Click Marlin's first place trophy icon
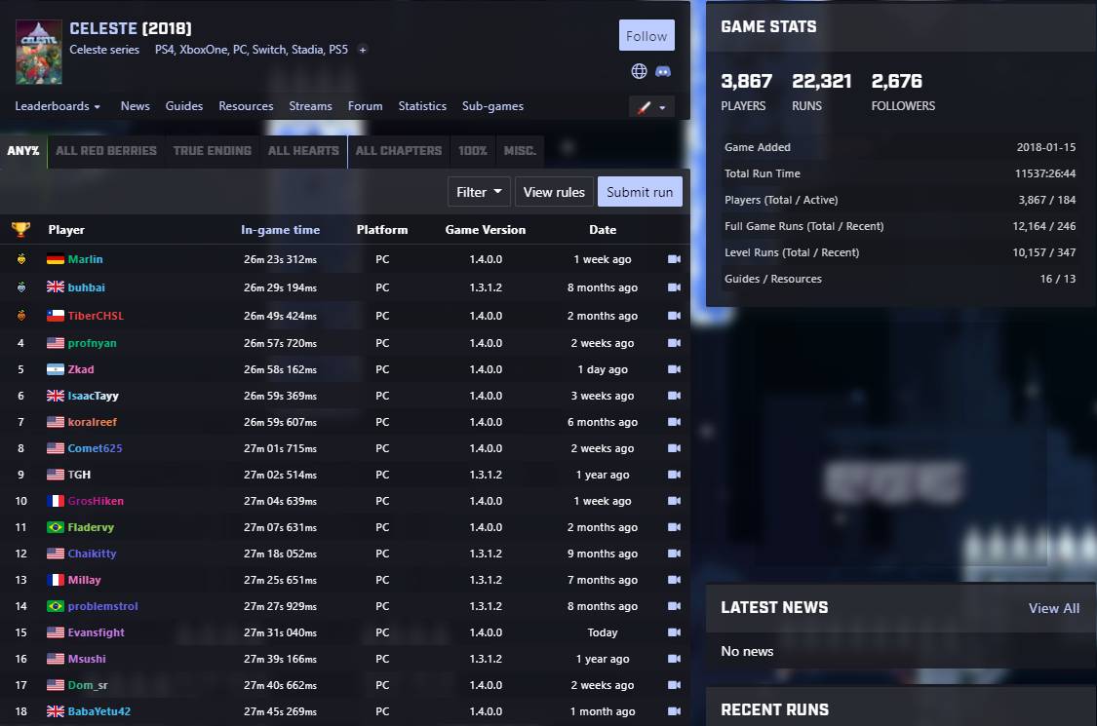1097x726 pixels. (x=21, y=259)
